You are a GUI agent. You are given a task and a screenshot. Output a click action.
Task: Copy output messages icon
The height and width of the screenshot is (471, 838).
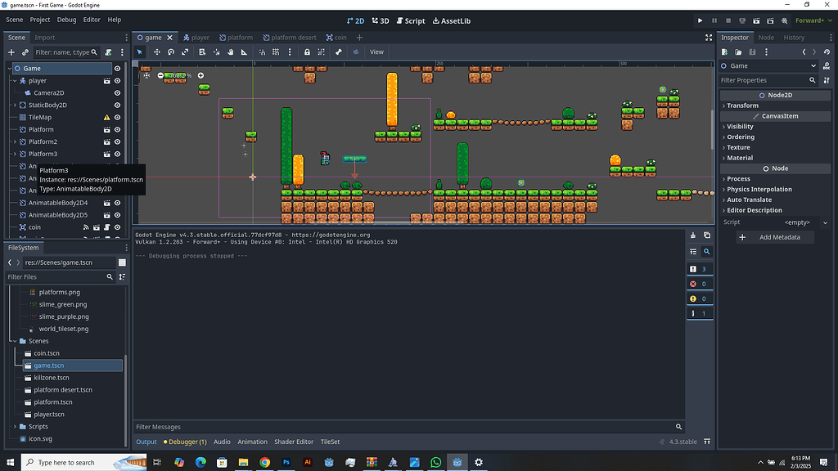(707, 235)
